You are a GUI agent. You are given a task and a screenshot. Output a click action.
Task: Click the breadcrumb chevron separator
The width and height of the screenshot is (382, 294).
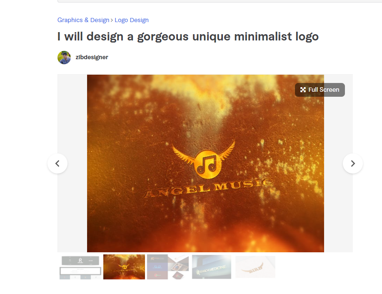(x=112, y=20)
